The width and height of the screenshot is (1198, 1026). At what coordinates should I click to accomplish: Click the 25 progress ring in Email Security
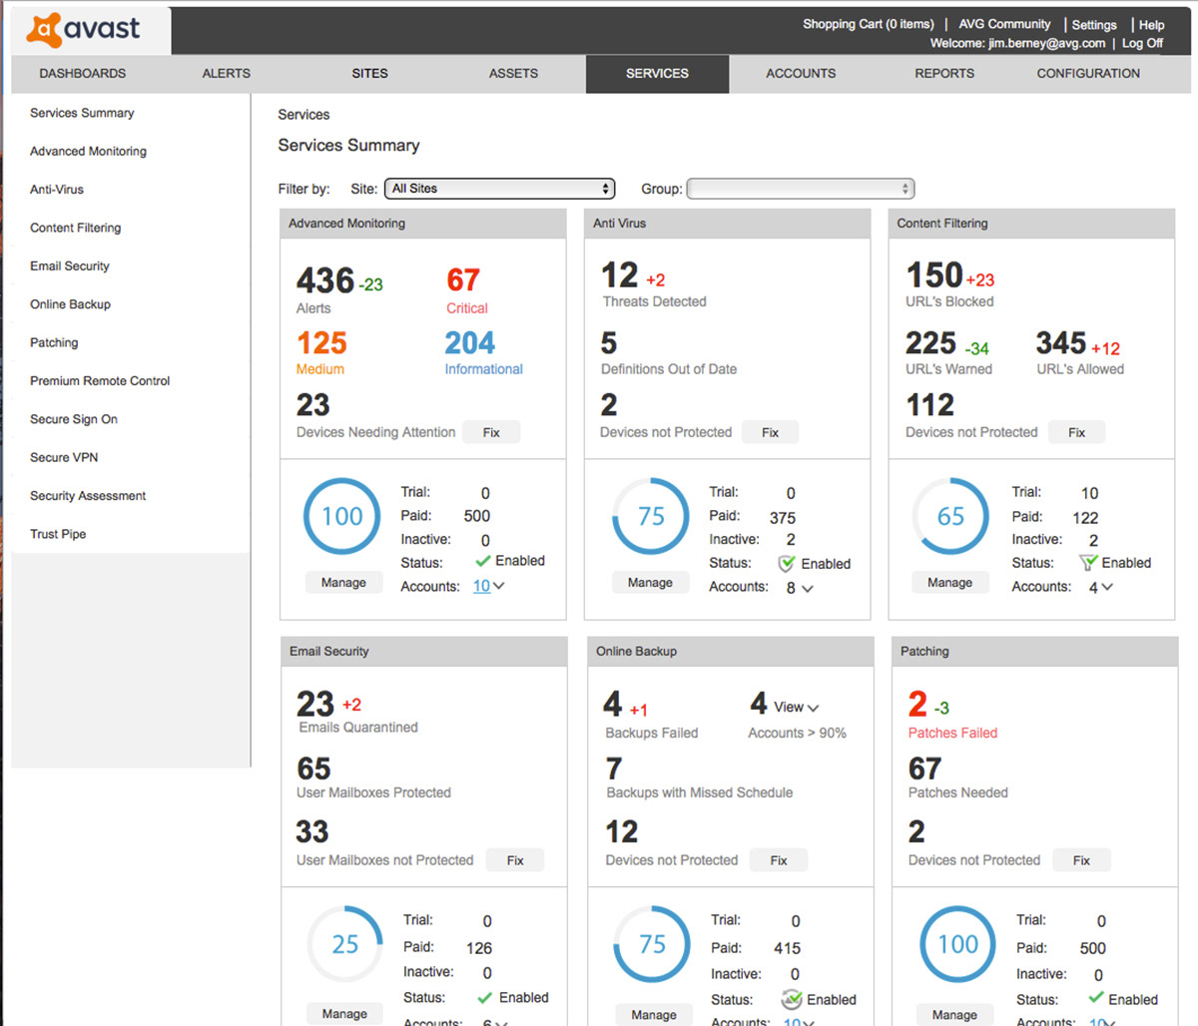tap(344, 944)
